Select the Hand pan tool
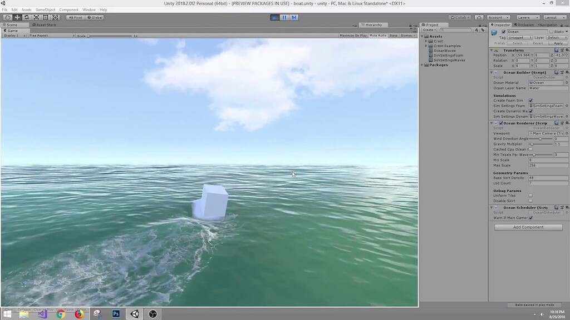Screen dimensions: 570x320 click(8, 17)
